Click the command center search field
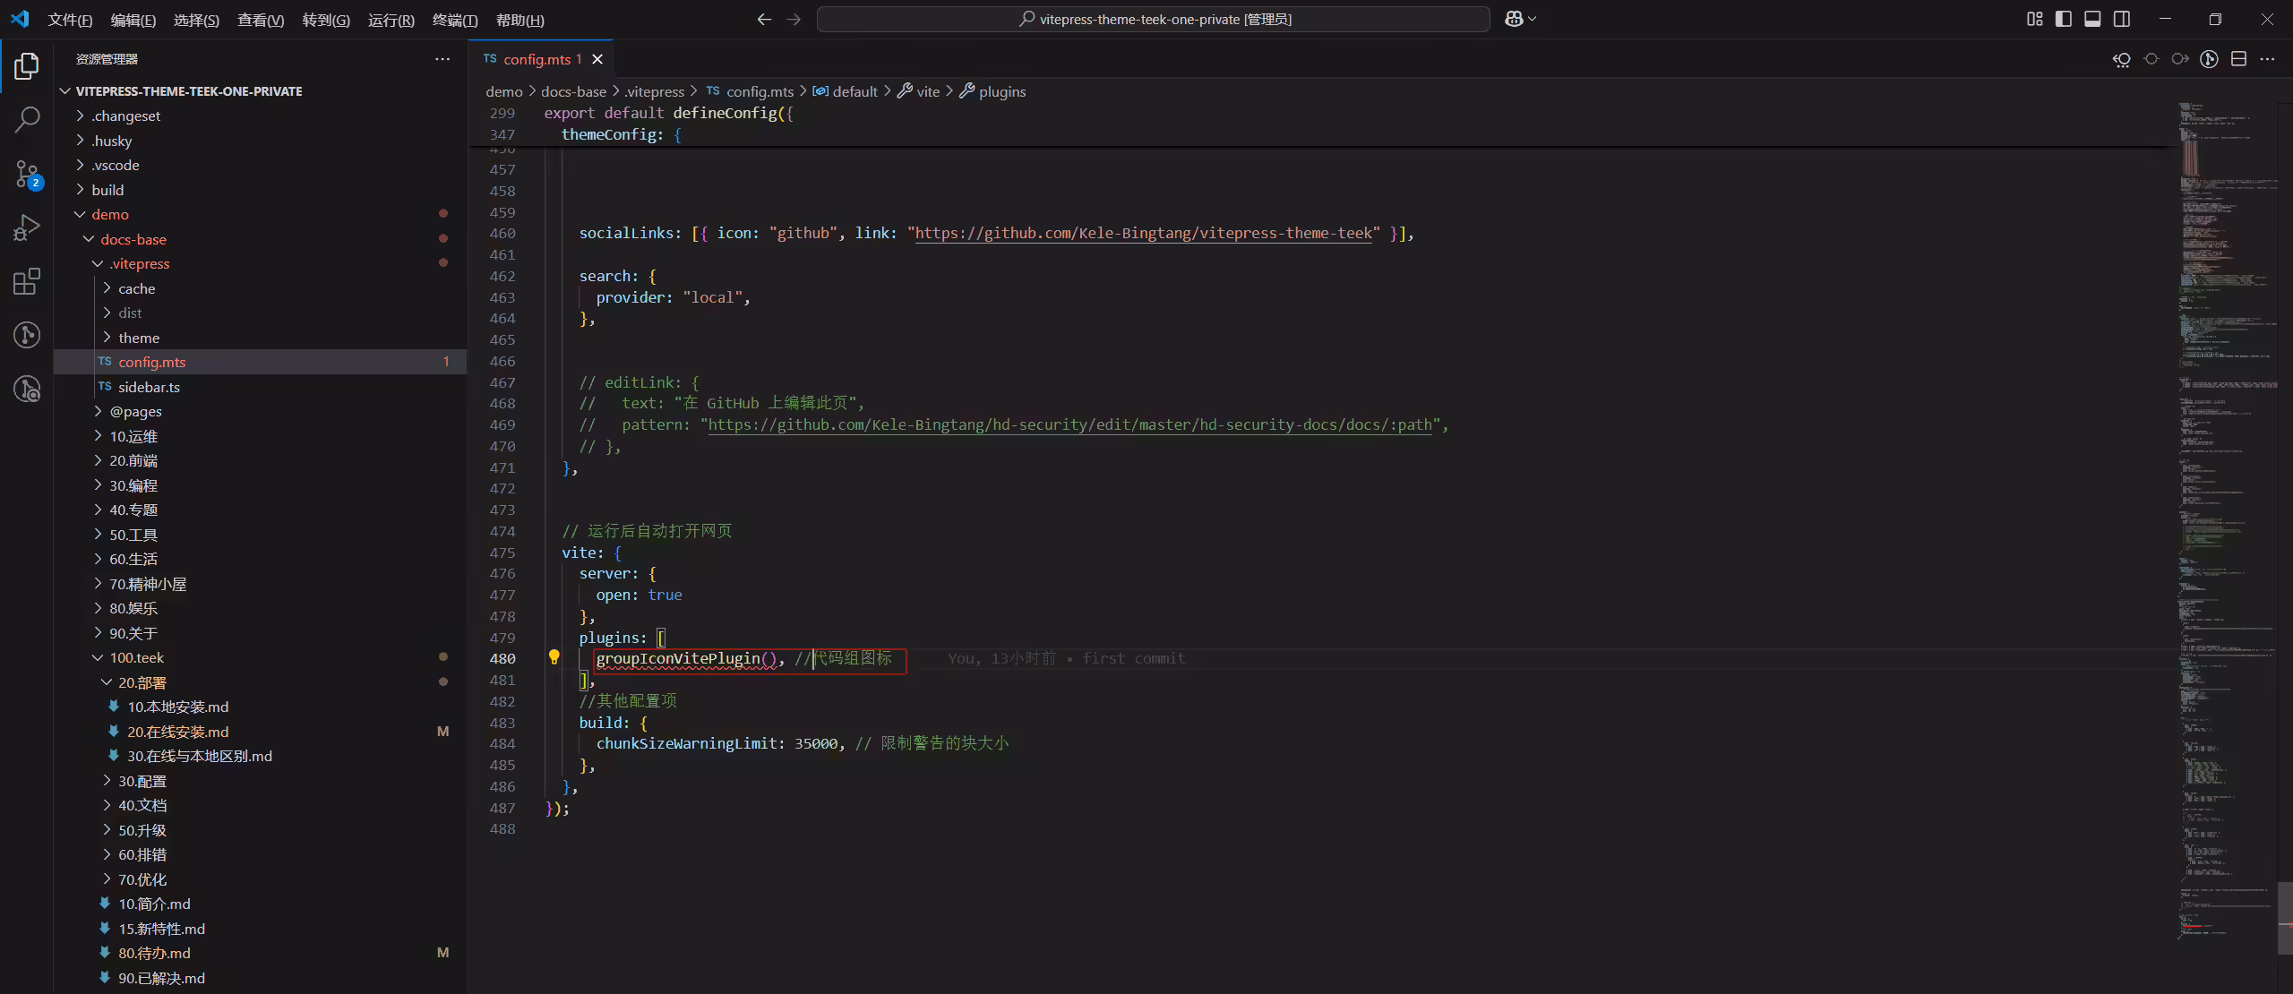Image resolution: width=2293 pixels, height=994 pixels. [x=1154, y=19]
